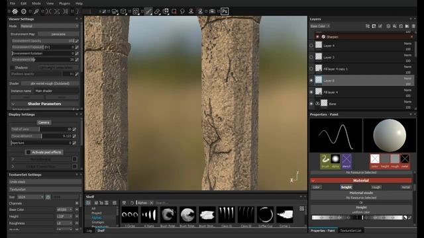
Task: Click the add paint layer icon in Layers
Action: click(395, 26)
